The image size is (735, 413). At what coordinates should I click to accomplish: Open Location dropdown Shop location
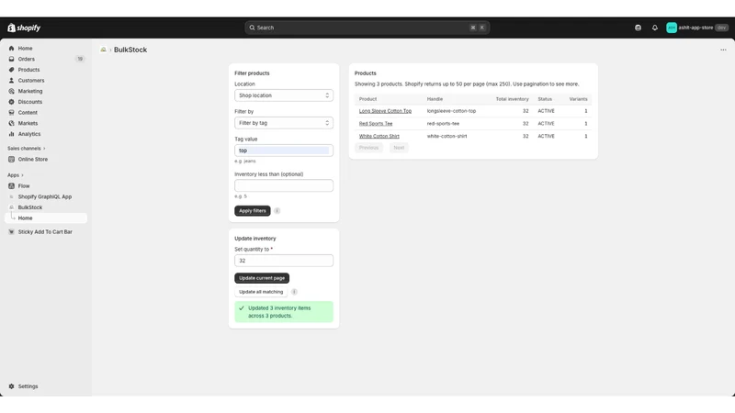[284, 95]
